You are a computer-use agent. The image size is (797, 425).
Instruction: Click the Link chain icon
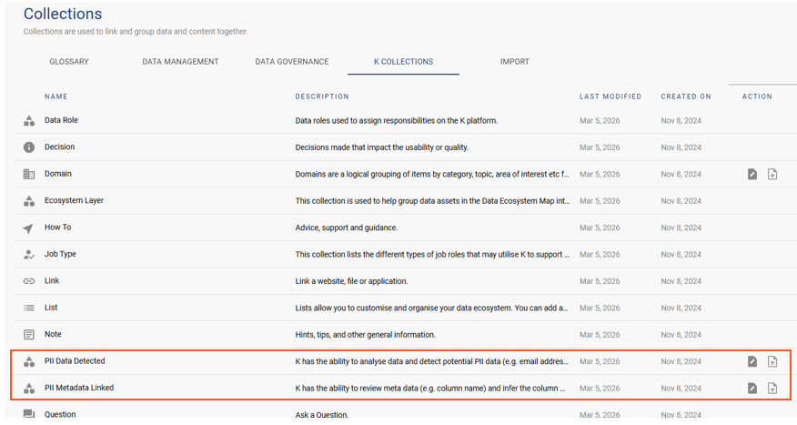point(29,281)
